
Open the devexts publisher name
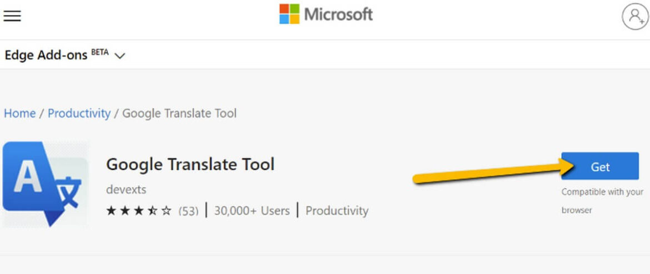[126, 190]
